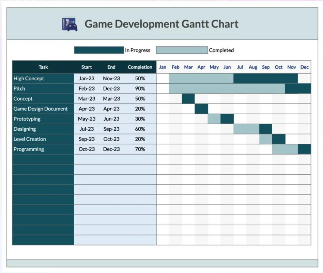Screen dimensions: 323x273
Task: Click Prototyping in-progress June bar
Action: pyautogui.click(x=227, y=119)
